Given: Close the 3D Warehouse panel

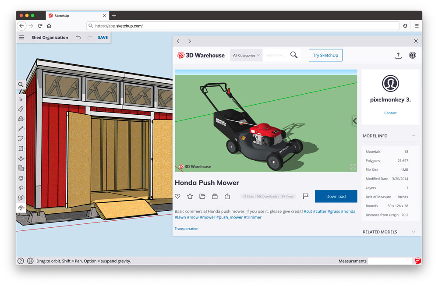Looking at the screenshot, I should (x=416, y=41).
